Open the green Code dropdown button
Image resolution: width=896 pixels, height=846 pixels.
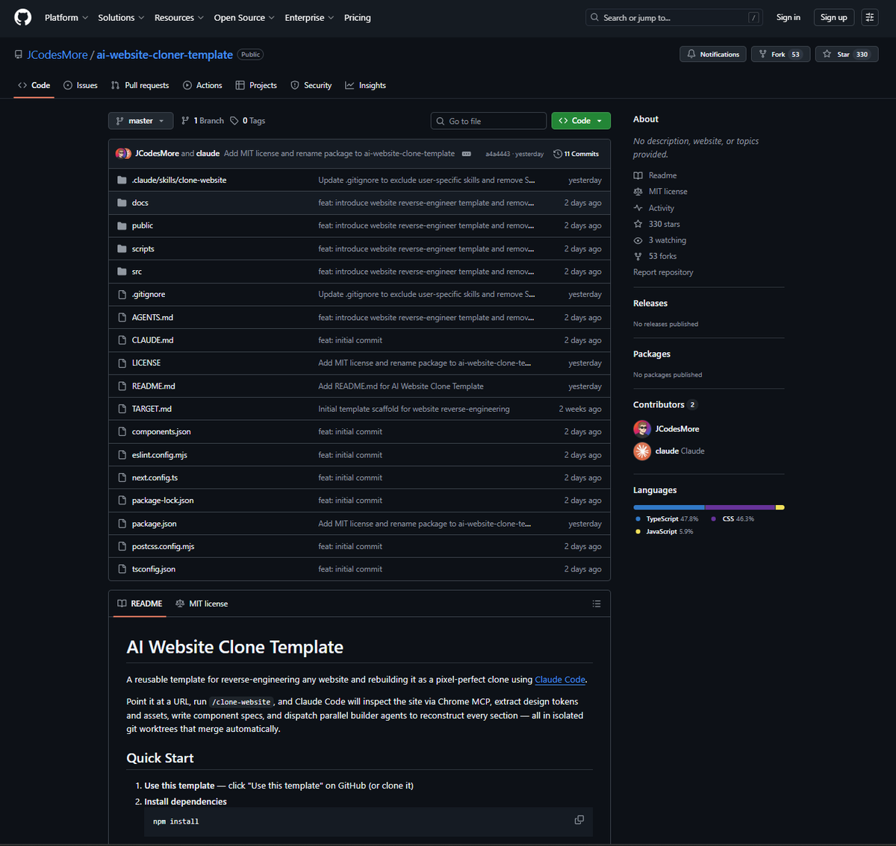pos(581,121)
